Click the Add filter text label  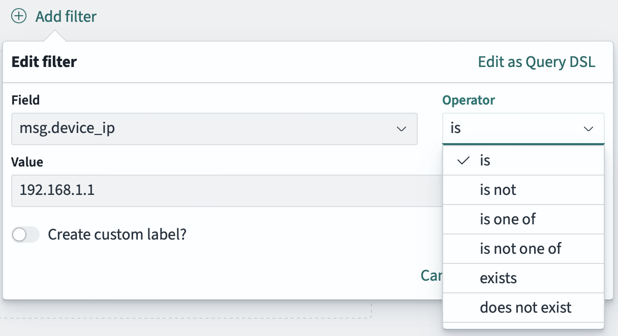(x=65, y=16)
